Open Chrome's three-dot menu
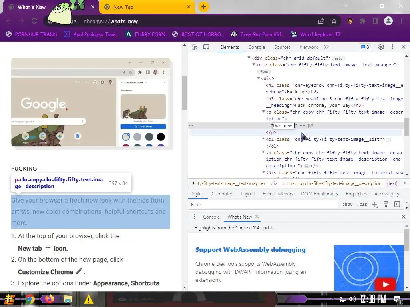The height and width of the screenshot is (307, 410). 401,21
